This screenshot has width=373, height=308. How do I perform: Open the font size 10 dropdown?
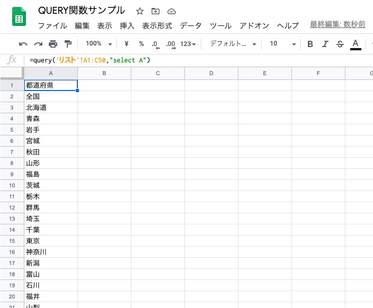(x=282, y=44)
